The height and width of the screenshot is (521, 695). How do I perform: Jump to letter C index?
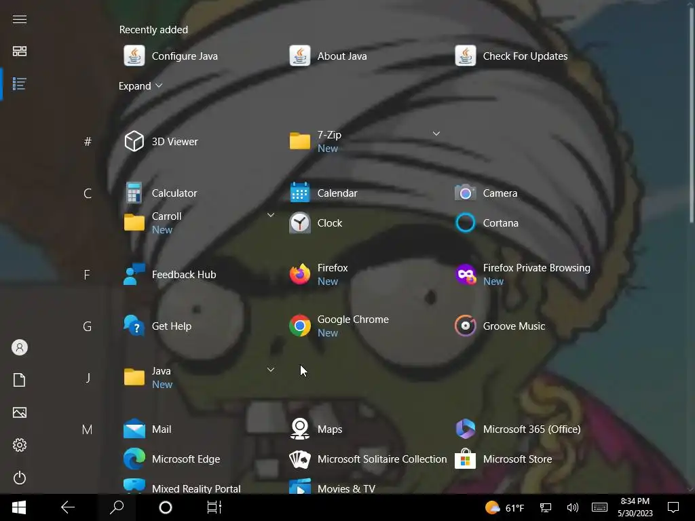pyautogui.click(x=88, y=193)
